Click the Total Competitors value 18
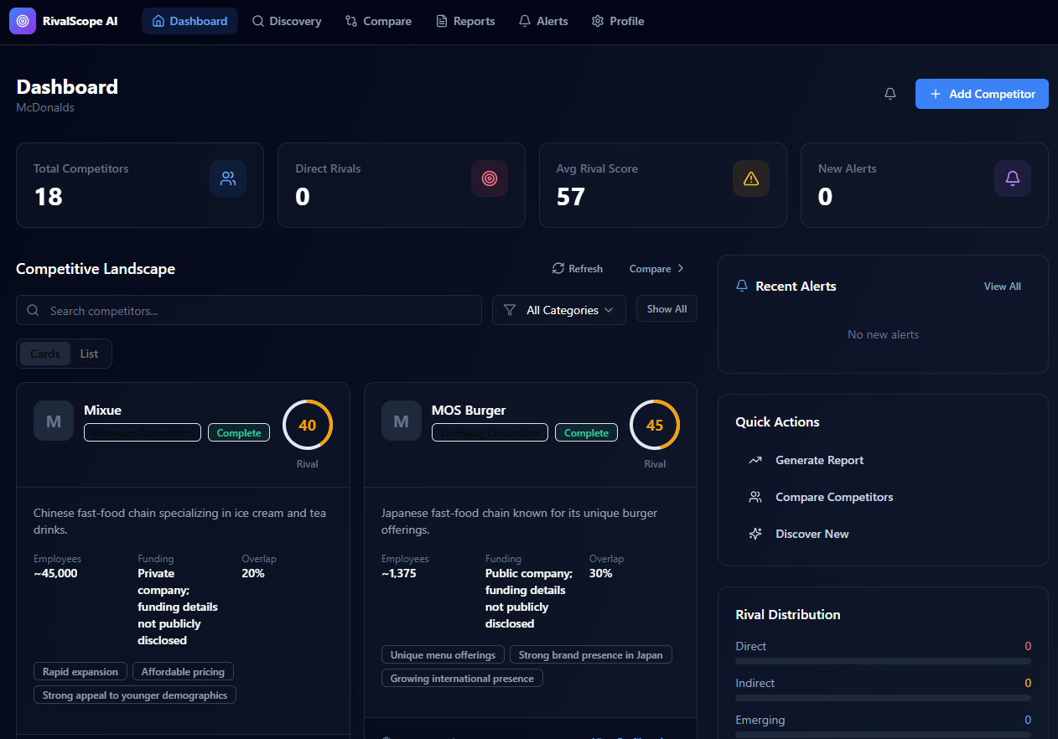 (49, 197)
